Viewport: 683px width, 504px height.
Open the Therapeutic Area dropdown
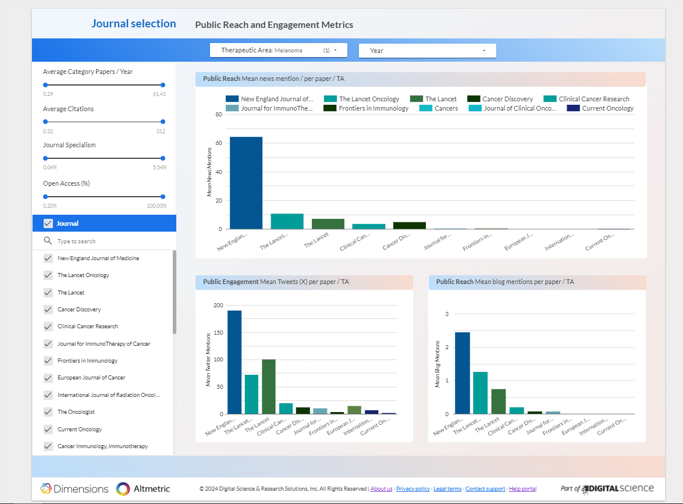coord(278,51)
